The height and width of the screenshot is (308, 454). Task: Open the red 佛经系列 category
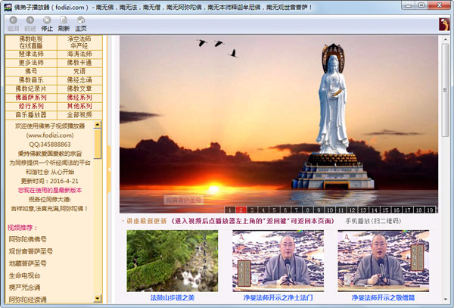pos(79,98)
